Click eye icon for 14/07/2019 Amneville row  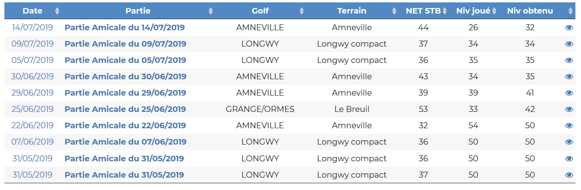point(569,28)
